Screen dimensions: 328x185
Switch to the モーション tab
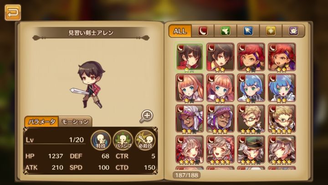tap(75, 122)
